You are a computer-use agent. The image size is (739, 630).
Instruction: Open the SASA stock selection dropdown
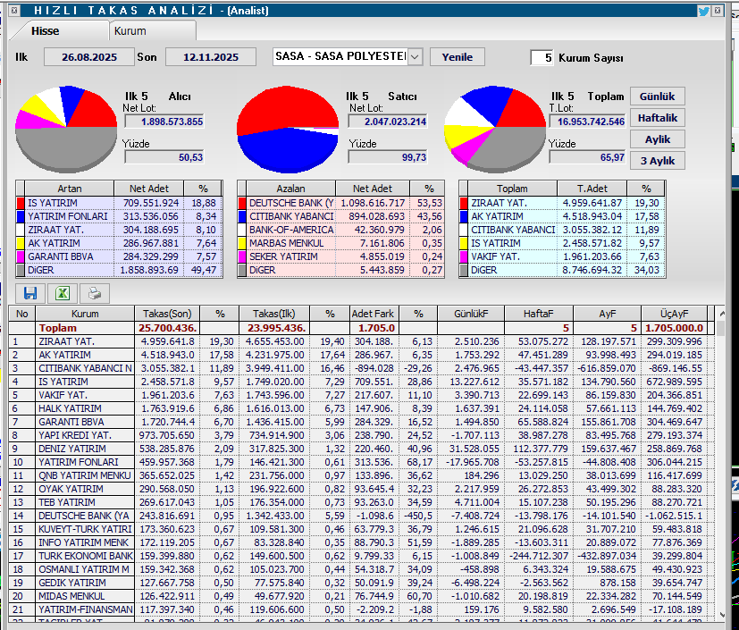[x=415, y=57]
